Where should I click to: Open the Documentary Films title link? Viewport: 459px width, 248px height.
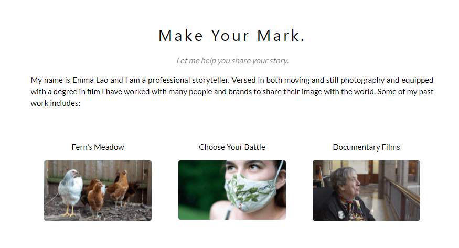366,147
